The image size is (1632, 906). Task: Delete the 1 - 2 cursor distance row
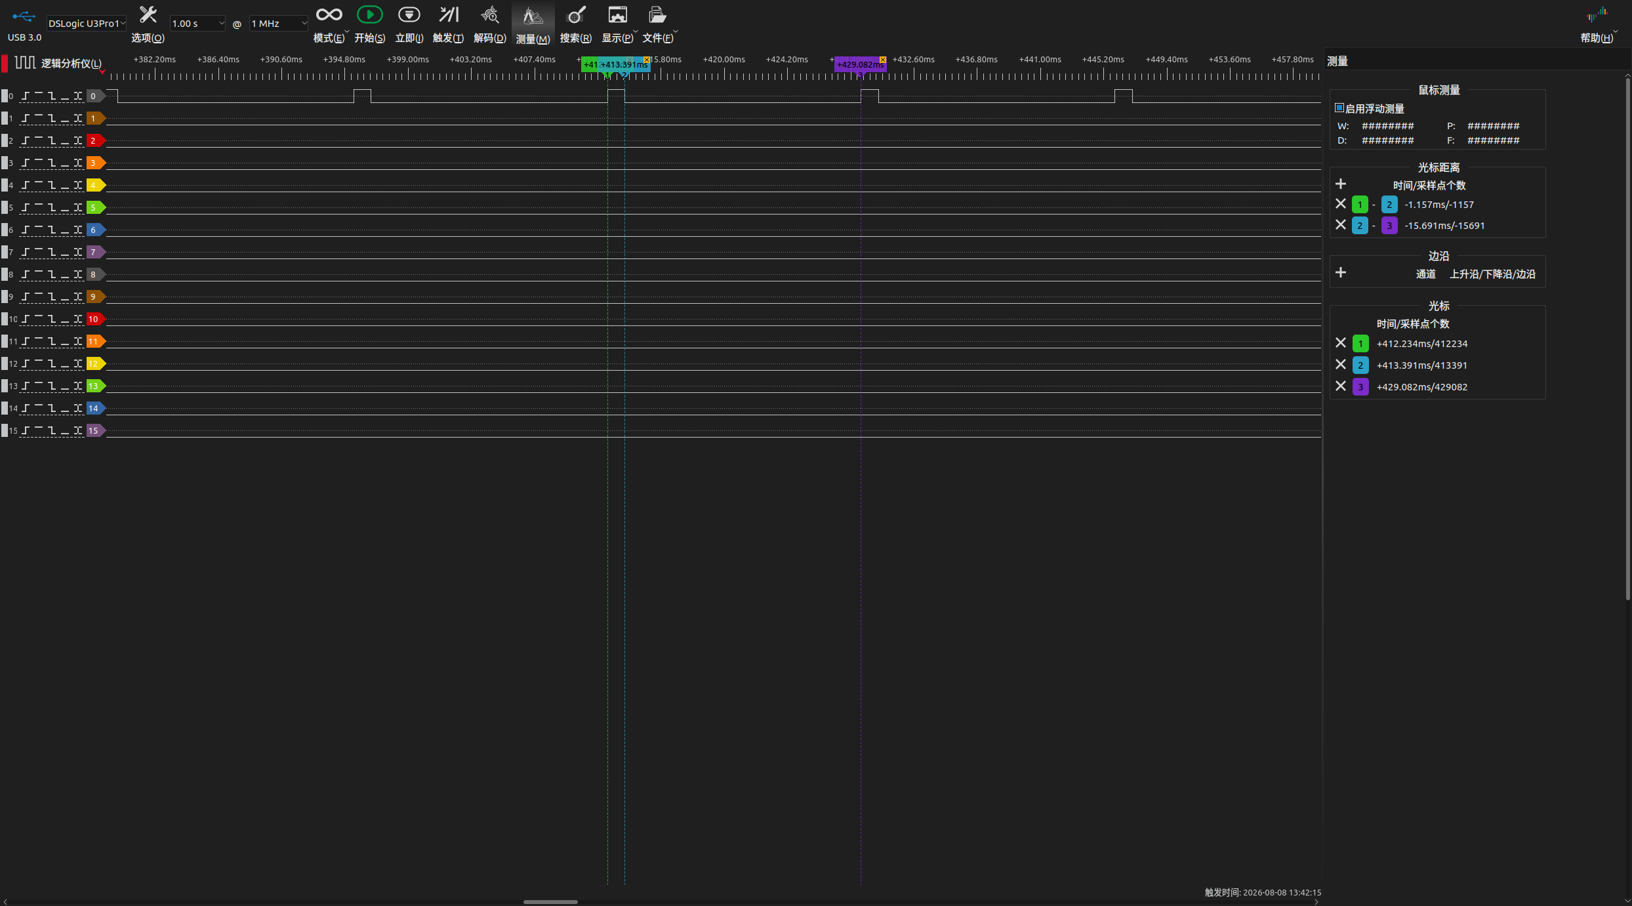1341,204
